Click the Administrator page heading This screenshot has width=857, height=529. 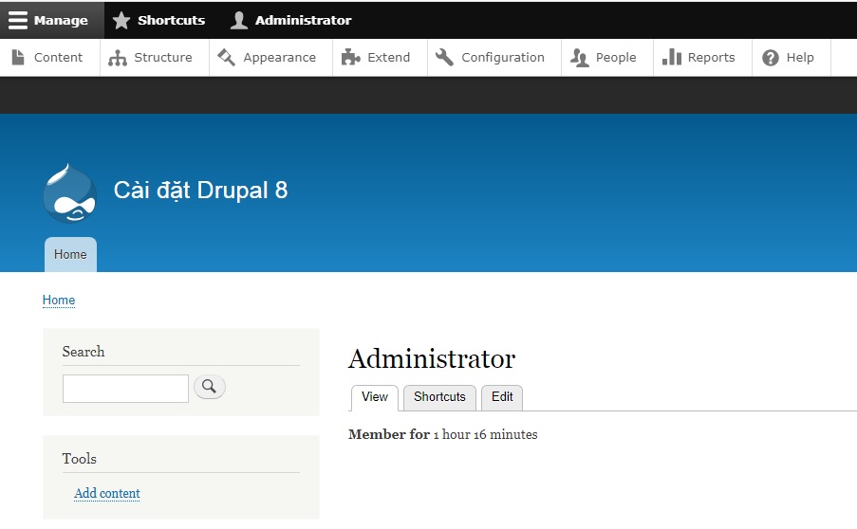pos(432,359)
